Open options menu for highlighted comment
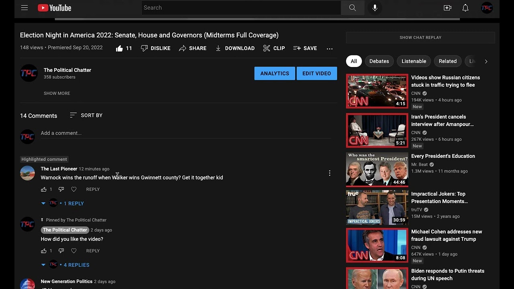The height and width of the screenshot is (289, 514). [x=330, y=173]
